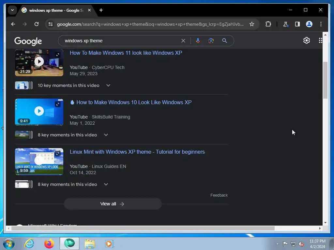Viewport: 334px width, 250px height.
Task: Reload the Google search page
Action: pyautogui.click(x=37, y=24)
